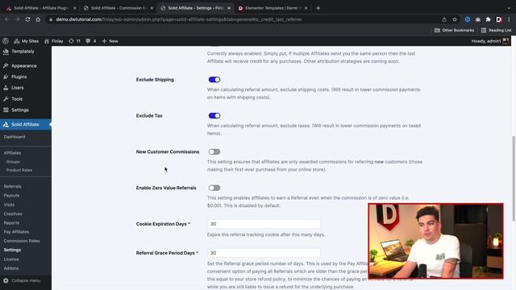Open the 11 pending updates icon
Image resolution: width=516 pixels, height=290 pixels.
coord(74,41)
